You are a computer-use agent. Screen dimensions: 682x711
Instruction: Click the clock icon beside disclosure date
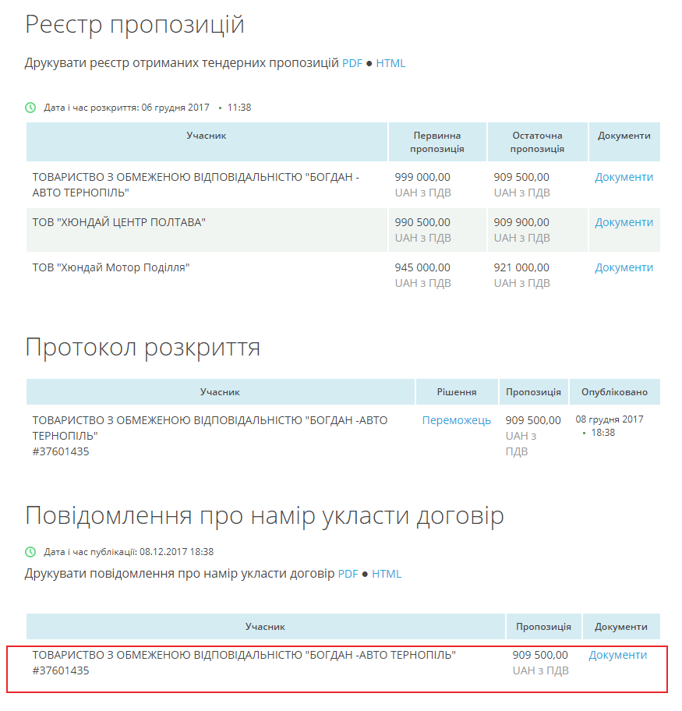pos(30,108)
